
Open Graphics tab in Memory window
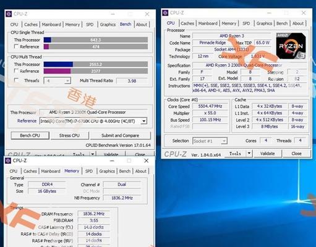point(107,171)
